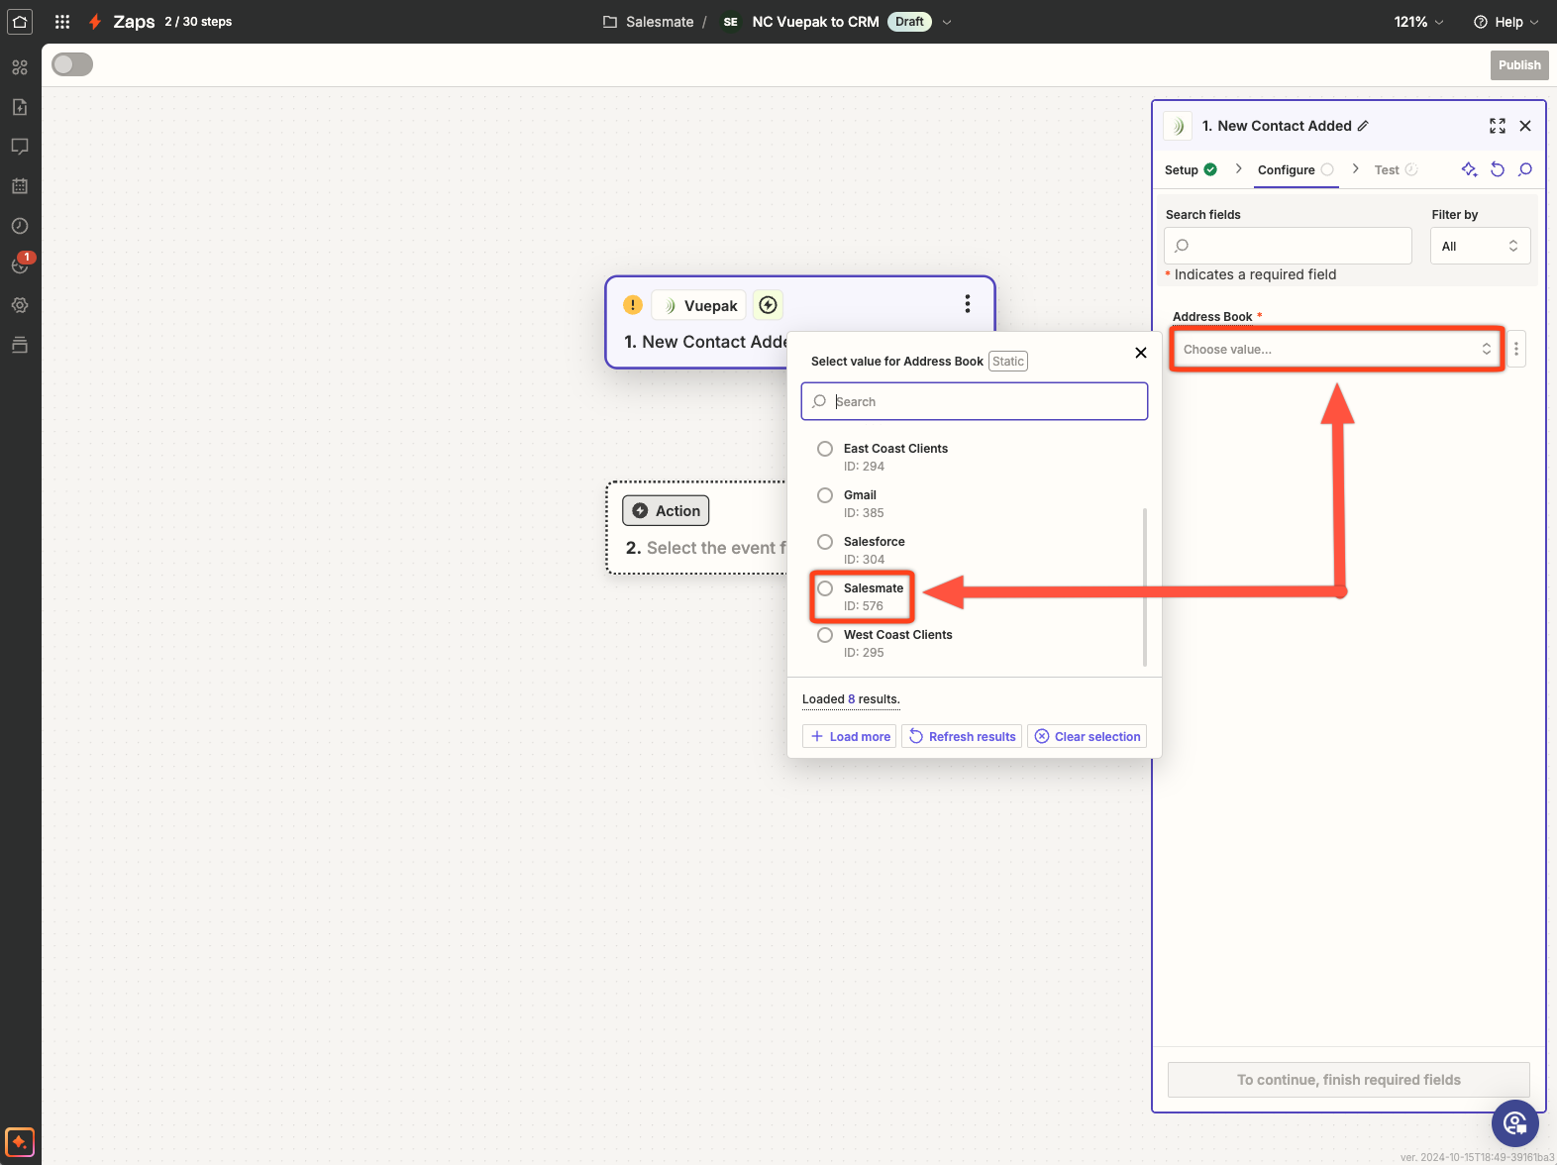This screenshot has width=1557, height=1165.
Task: Click the warning icon on Vuepak step
Action: tap(633, 305)
